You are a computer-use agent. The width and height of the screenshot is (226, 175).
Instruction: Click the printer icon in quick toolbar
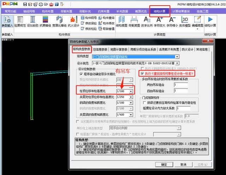pos(41,4)
